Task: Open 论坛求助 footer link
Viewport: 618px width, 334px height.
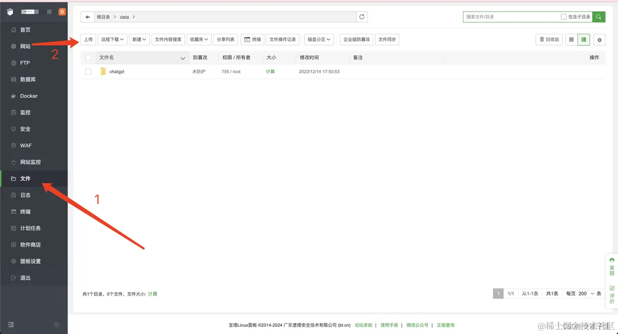Action: pos(364,325)
